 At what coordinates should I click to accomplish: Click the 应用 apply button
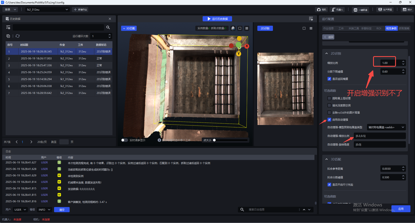click(401, 209)
